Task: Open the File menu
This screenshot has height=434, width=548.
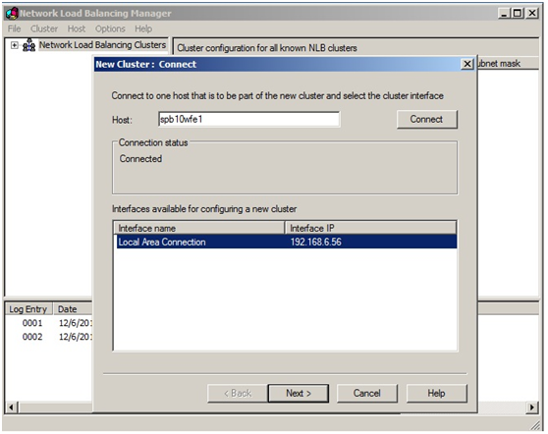Action: [x=15, y=28]
